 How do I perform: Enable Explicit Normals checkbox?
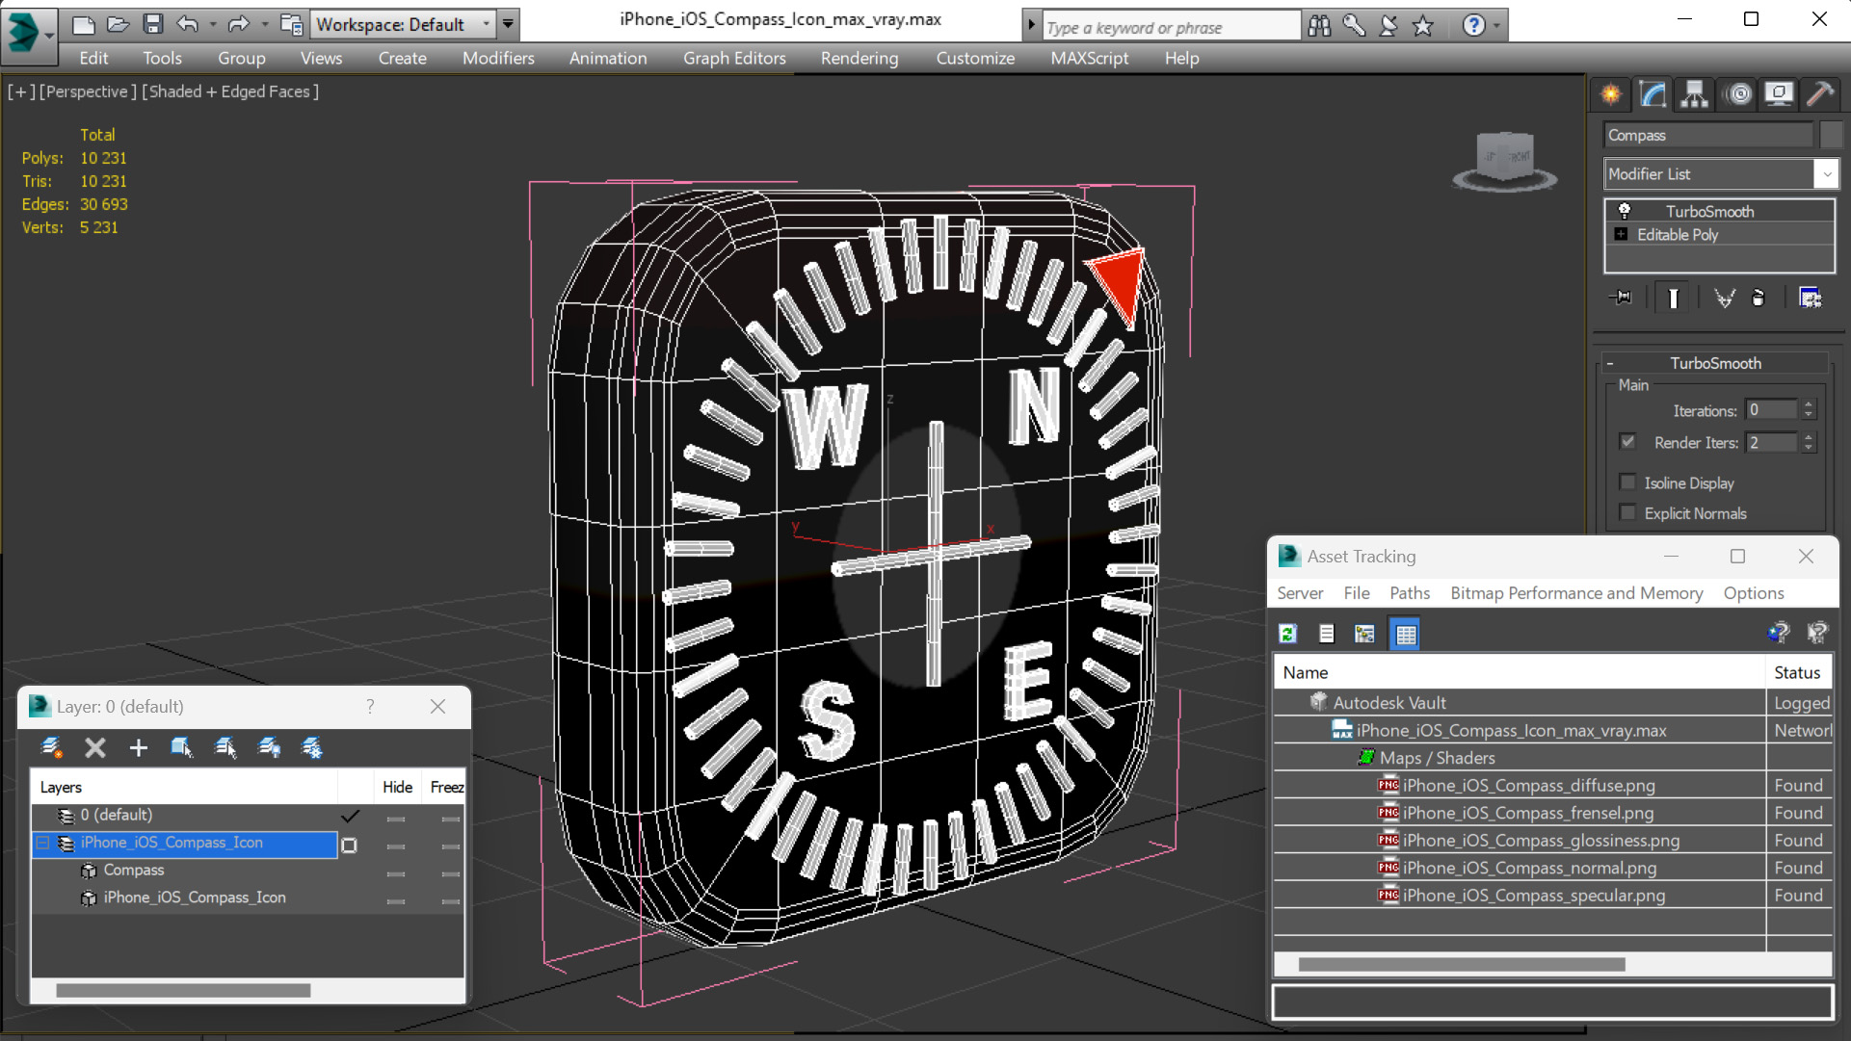coord(1628,513)
